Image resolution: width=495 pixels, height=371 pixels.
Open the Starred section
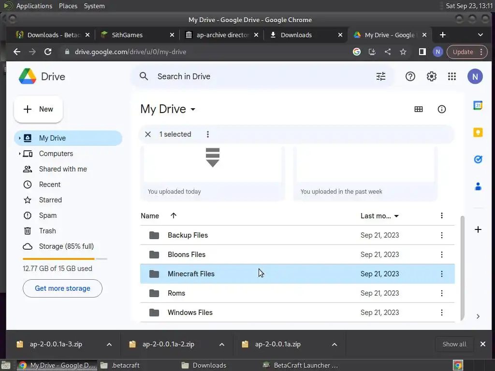click(50, 200)
